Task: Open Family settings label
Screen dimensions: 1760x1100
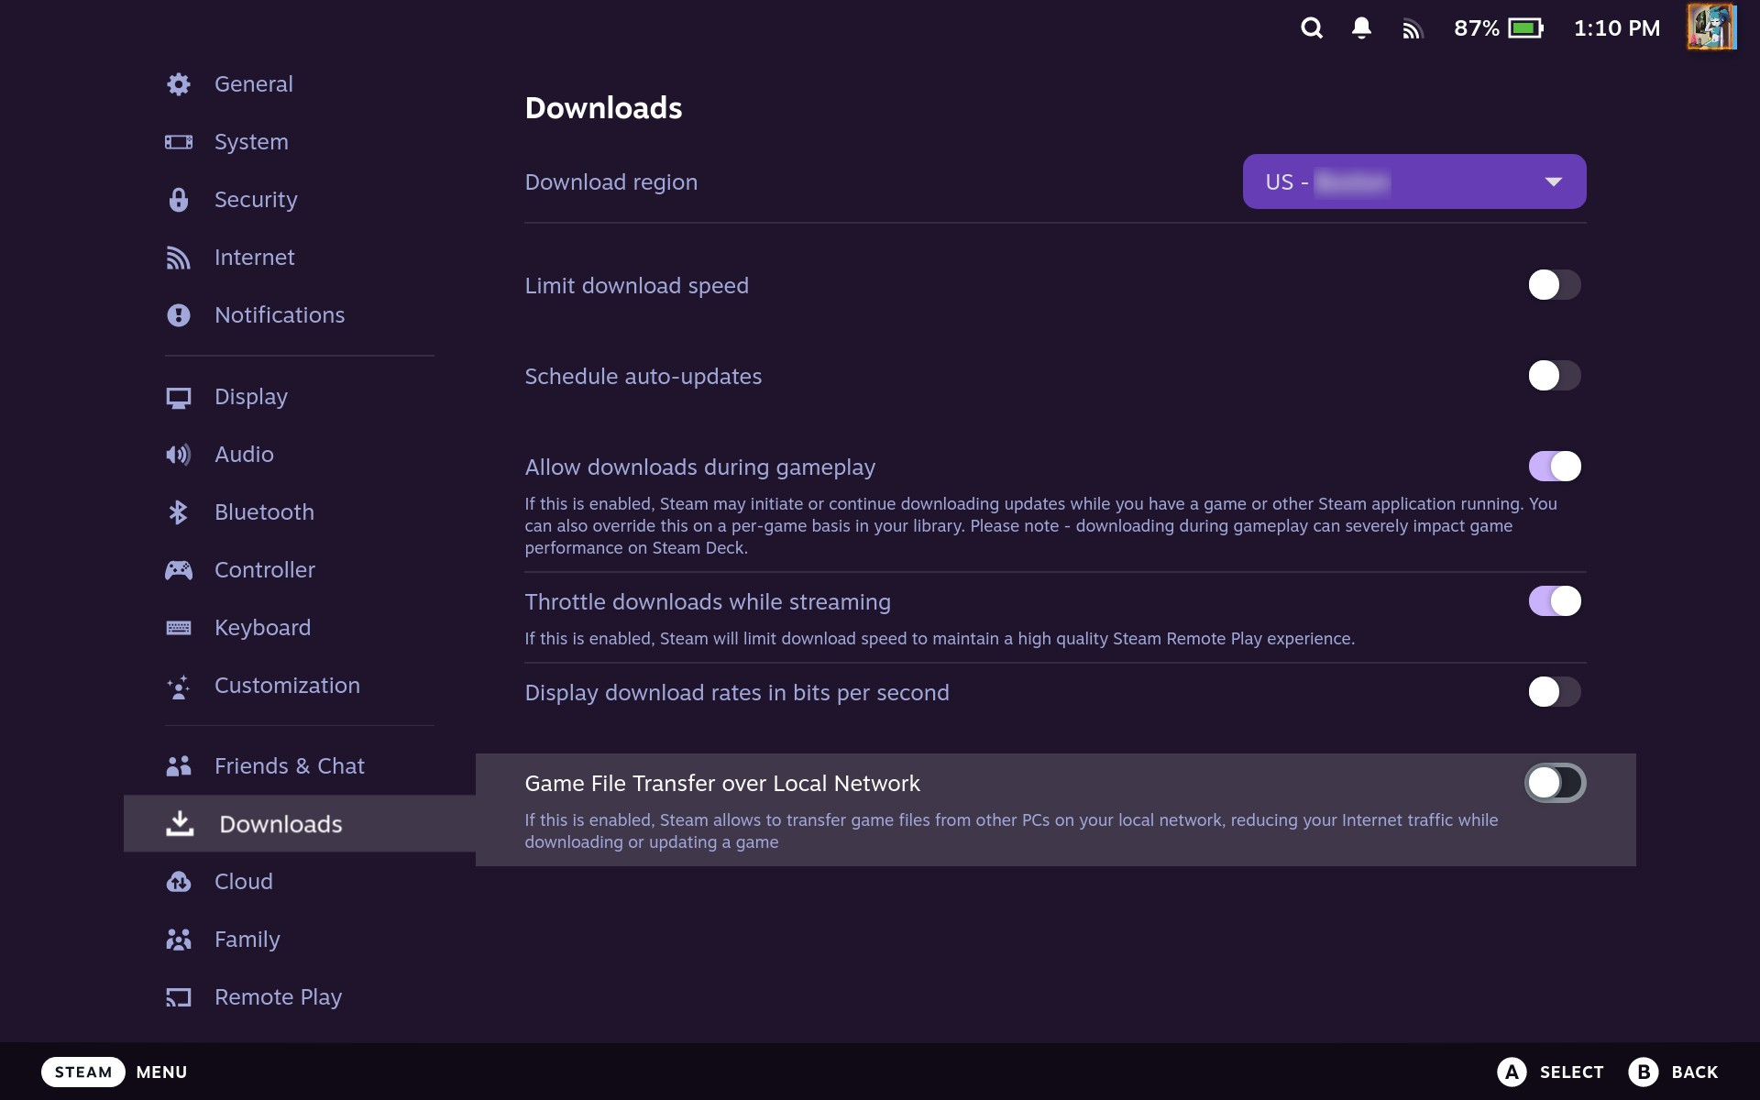Action: click(x=247, y=940)
